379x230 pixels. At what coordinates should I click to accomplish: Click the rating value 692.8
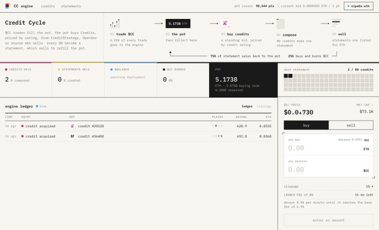242,136
